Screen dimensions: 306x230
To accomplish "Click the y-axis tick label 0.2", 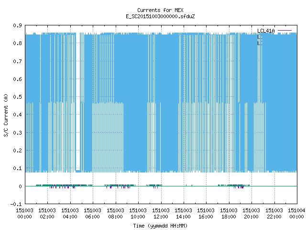I will pyautogui.click(x=17, y=150).
